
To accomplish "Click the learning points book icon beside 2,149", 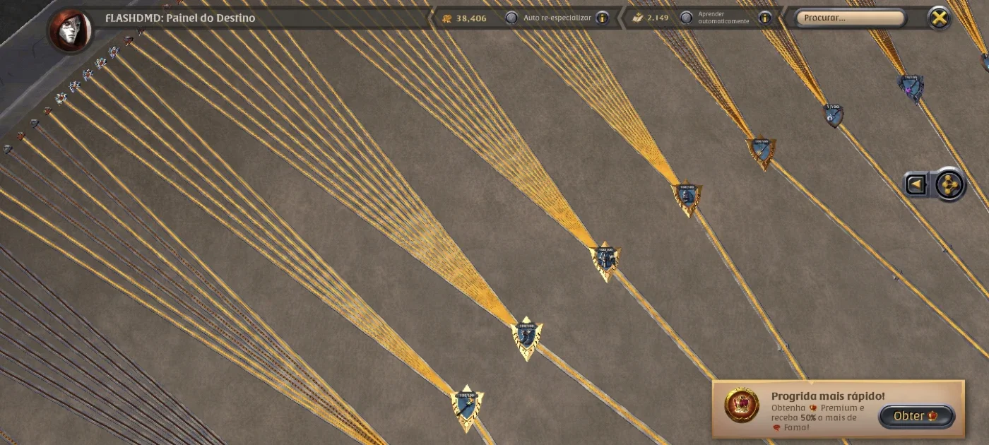I will (x=638, y=18).
